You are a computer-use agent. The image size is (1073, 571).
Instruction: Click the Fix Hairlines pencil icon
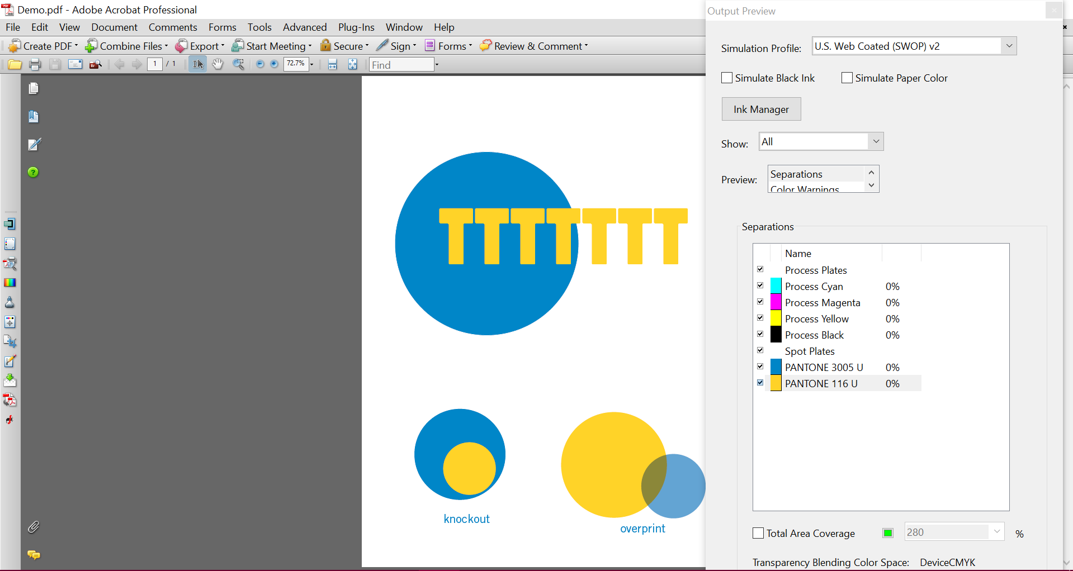(10, 361)
